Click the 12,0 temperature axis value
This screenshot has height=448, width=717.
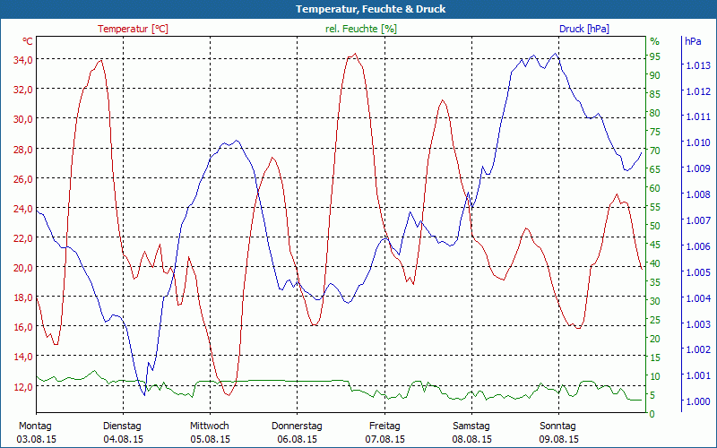pyautogui.click(x=23, y=386)
